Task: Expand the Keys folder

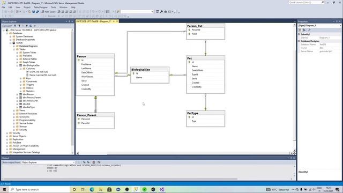Action: click(21, 78)
